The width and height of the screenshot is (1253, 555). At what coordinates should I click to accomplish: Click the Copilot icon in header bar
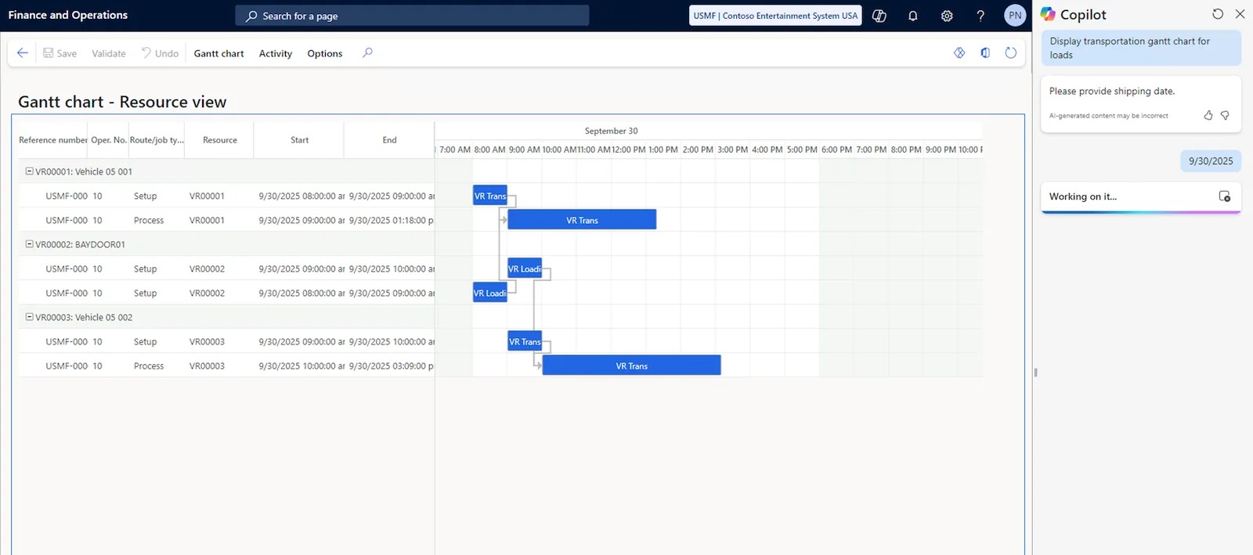(879, 16)
